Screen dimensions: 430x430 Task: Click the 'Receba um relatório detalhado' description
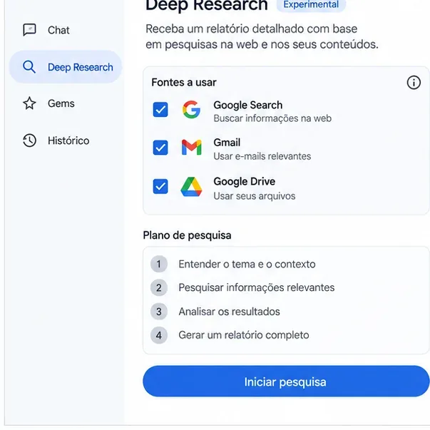coord(262,36)
